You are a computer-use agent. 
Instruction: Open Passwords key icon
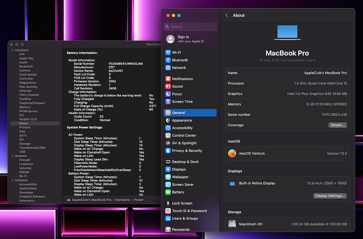168,229
